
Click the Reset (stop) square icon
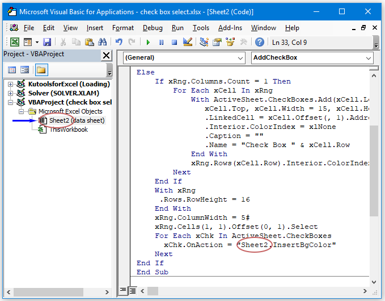175,42
